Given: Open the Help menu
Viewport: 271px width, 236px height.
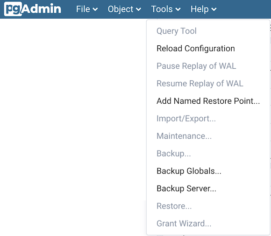Looking at the screenshot, I should [x=203, y=9].
